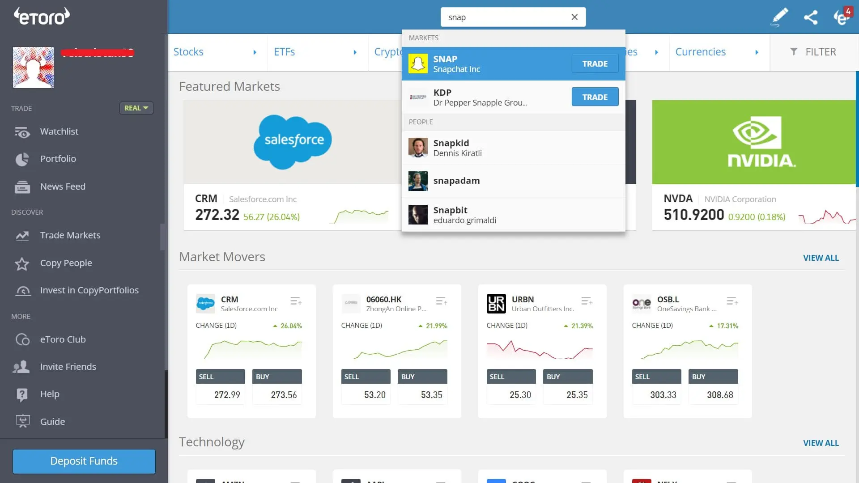Image resolution: width=859 pixels, height=483 pixels.
Task: Open Copy People page
Action: click(x=66, y=263)
